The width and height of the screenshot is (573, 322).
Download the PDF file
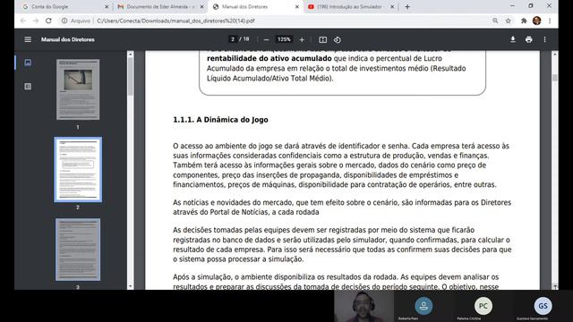513,39
